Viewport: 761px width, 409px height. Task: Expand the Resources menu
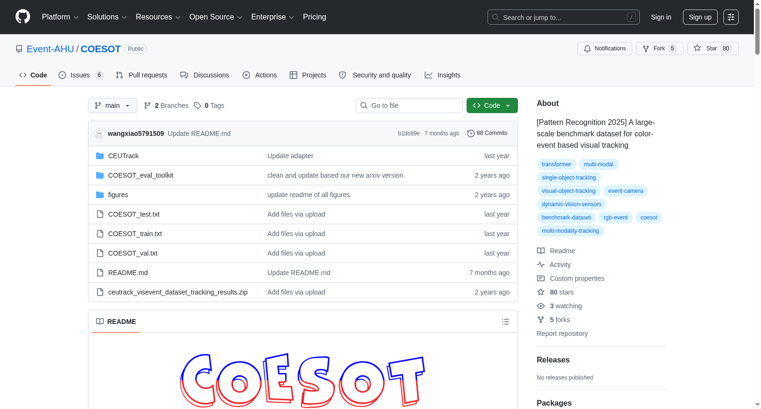coord(158,17)
